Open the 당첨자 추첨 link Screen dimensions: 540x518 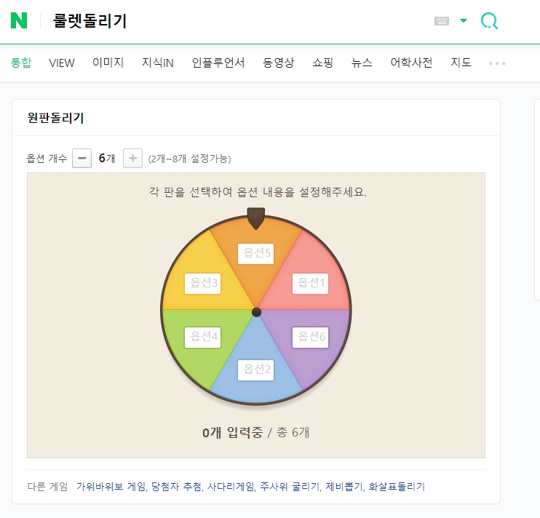(x=176, y=487)
